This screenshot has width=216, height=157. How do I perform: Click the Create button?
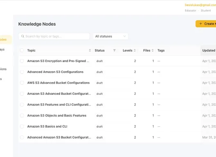[x=206, y=24]
